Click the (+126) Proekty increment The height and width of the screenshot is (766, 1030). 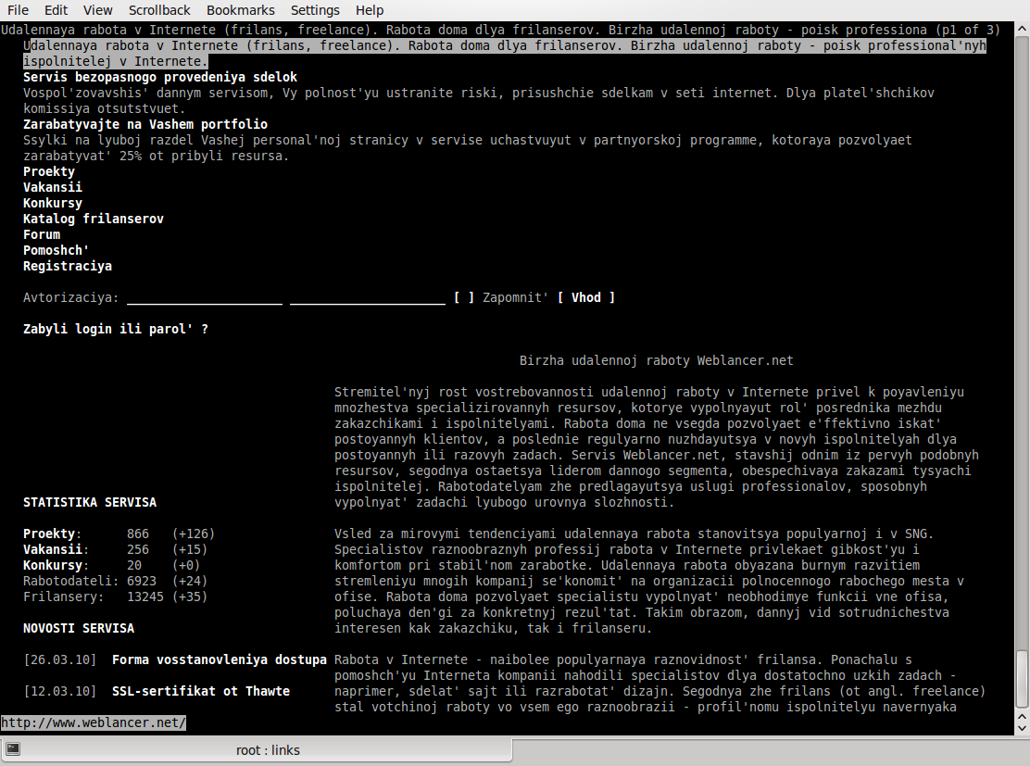[194, 534]
